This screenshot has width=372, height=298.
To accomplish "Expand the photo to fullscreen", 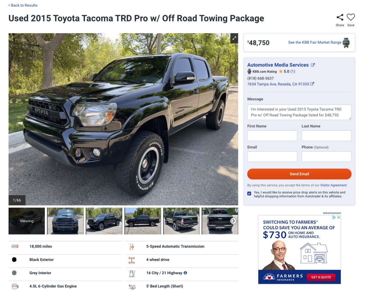I will click(x=234, y=38).
